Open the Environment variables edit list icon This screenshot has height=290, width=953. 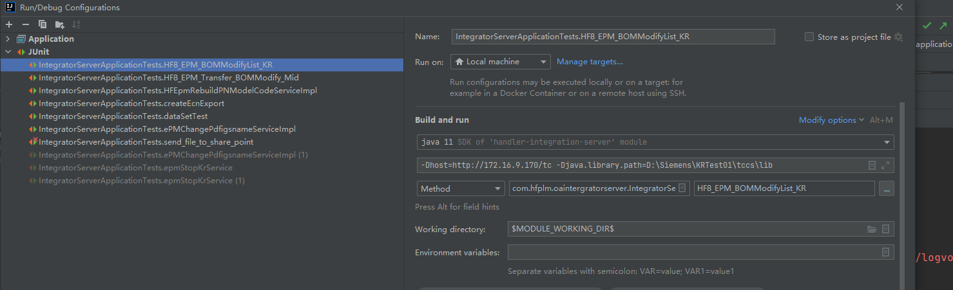tap(885, 252)
